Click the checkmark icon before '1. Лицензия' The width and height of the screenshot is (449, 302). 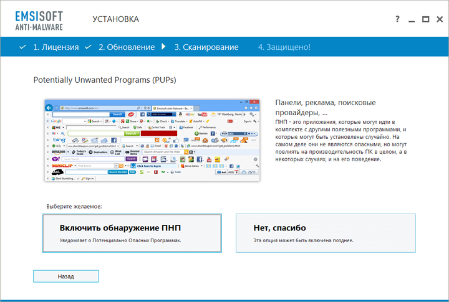coord(23,47)
